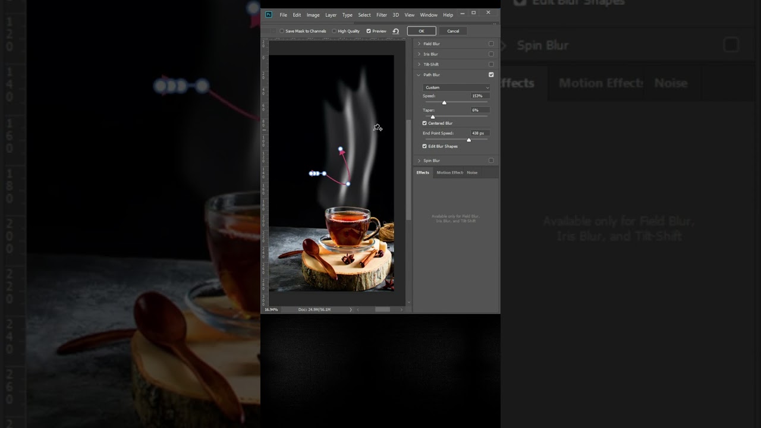The height and width of the screenshot is (428, 761).
Task: Enable the Spin Blur checkbox
Action: pos(491,160)
